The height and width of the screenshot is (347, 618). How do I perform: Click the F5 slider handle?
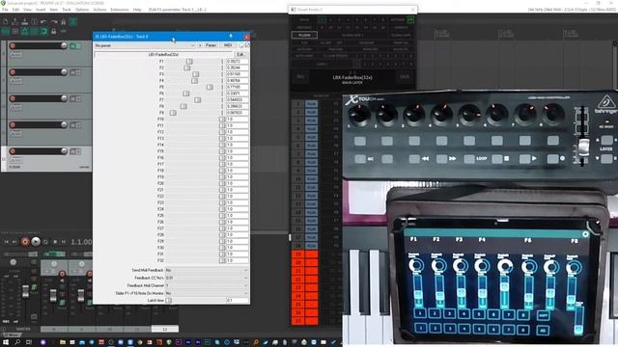[x=210, y=87]
